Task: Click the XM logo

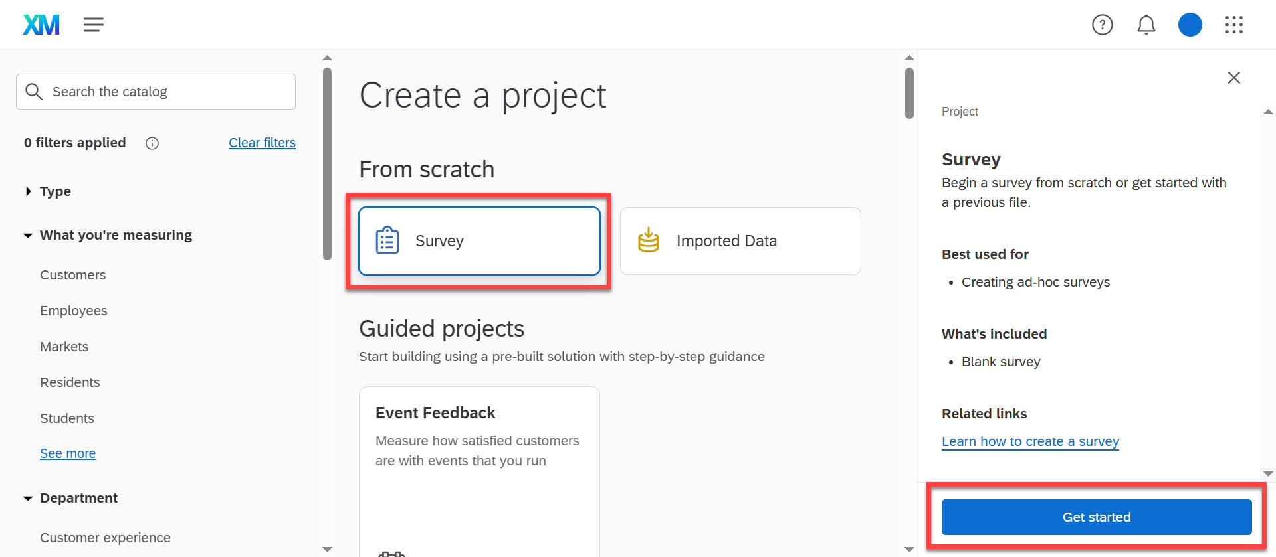Action: (41, 25)
